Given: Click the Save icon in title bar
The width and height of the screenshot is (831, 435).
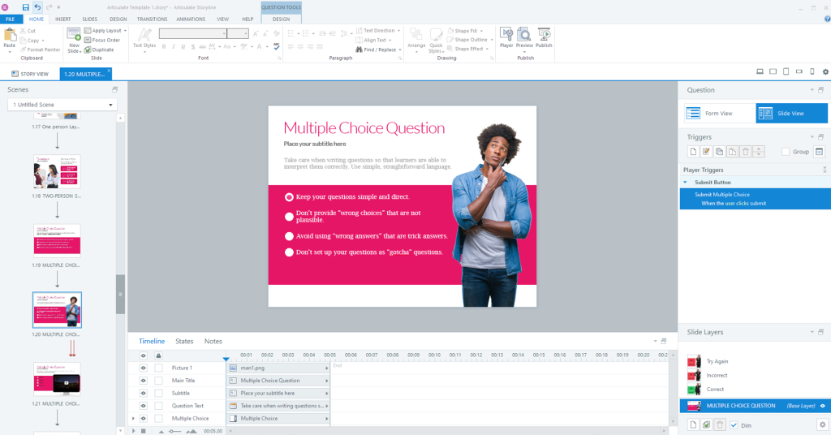Looking at the screenshot, I should pos(25,6).
